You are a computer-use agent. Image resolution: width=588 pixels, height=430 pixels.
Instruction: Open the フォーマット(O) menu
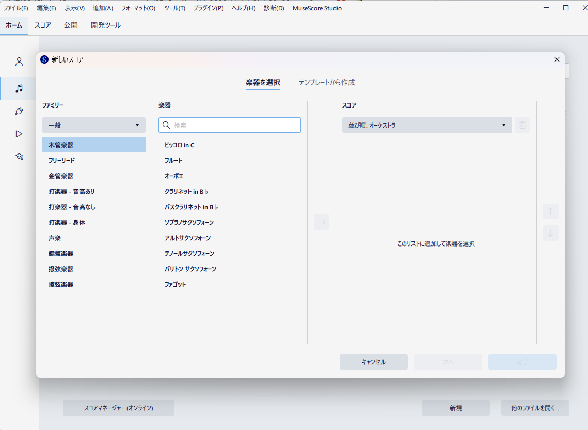pyautogui.click(x=138, y=8)
